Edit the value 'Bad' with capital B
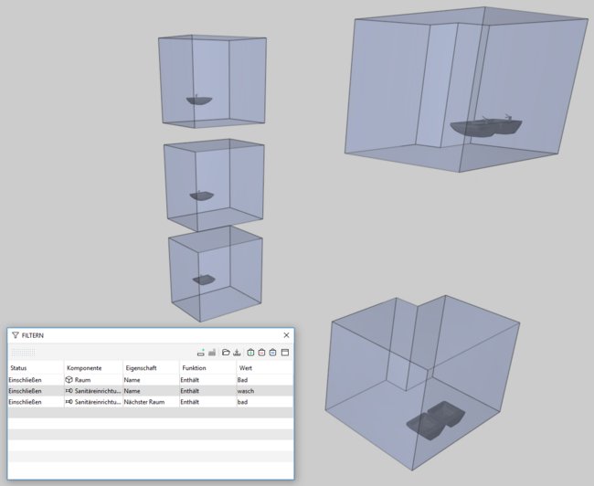594x486 pixels. 265,379
